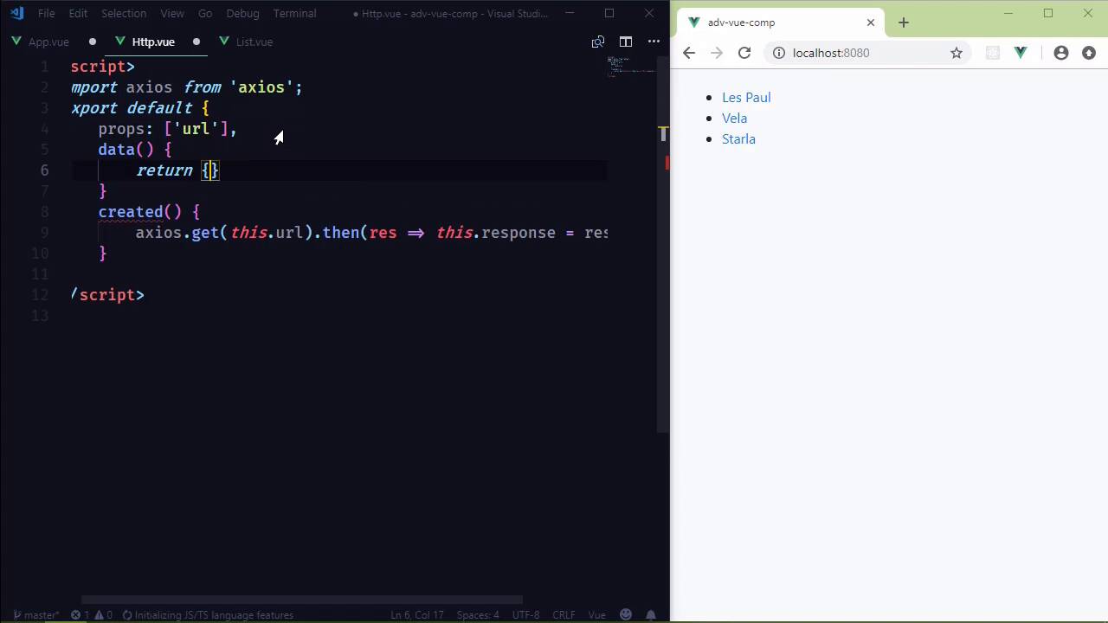The height and width of the screenshot is (623, 1108).
Task: Change language mode via Vue
Action: tap(597, 615)
